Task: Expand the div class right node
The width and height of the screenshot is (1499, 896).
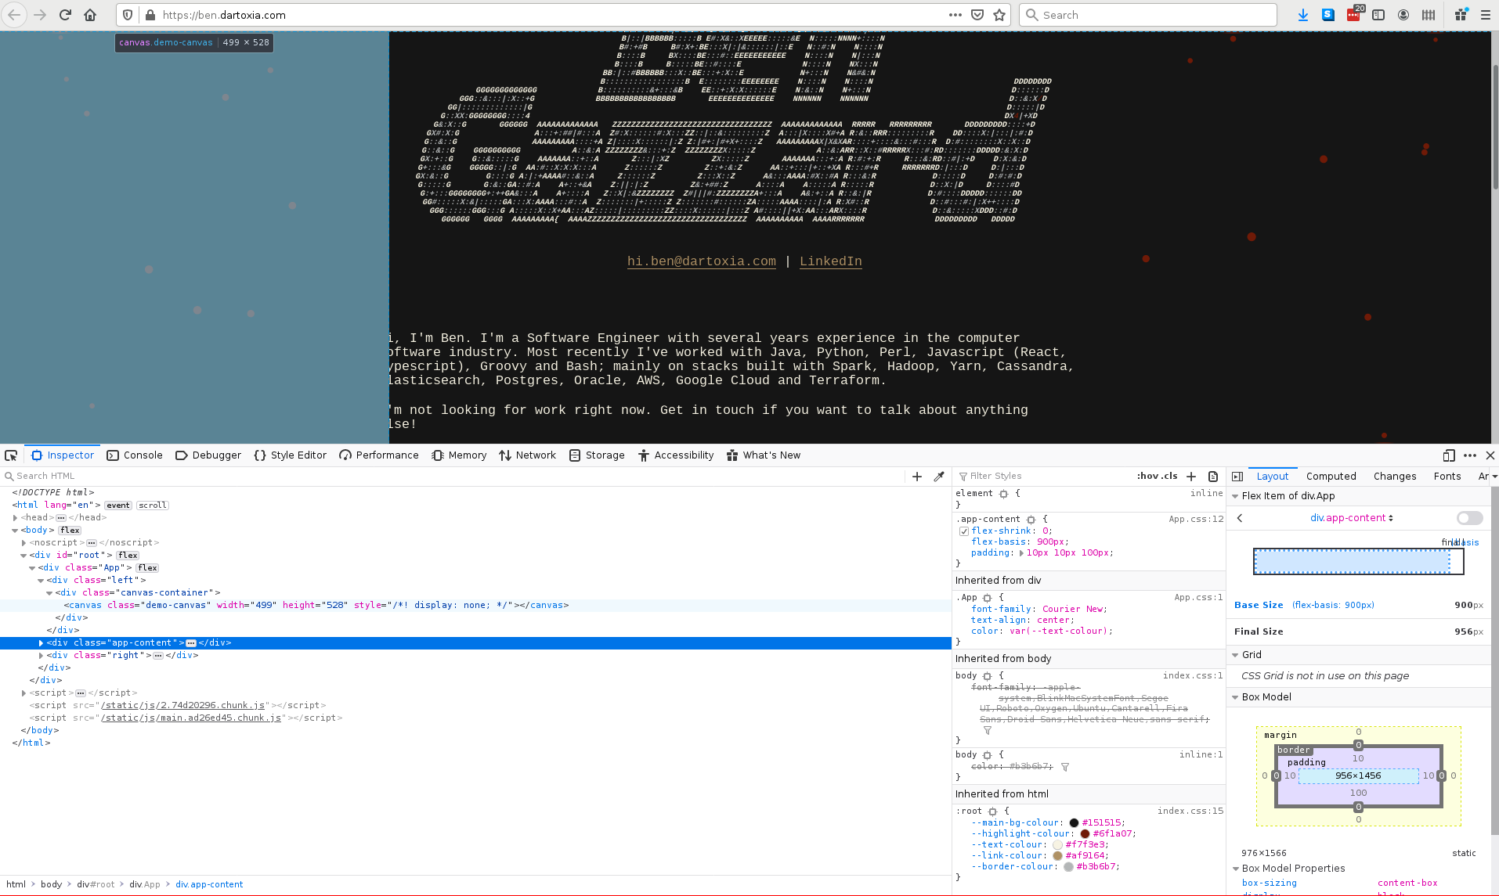Action: pyautogui.click(x=41, y=656)
